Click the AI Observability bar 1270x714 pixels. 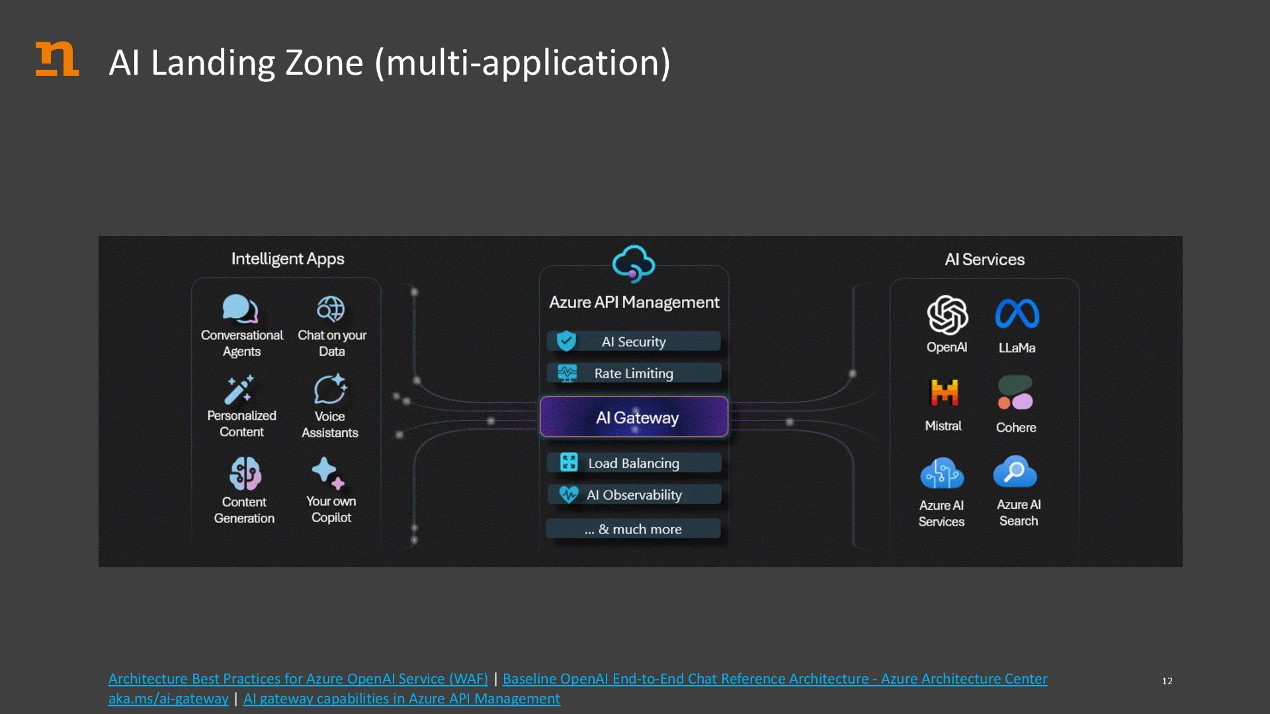click(634, 495)
